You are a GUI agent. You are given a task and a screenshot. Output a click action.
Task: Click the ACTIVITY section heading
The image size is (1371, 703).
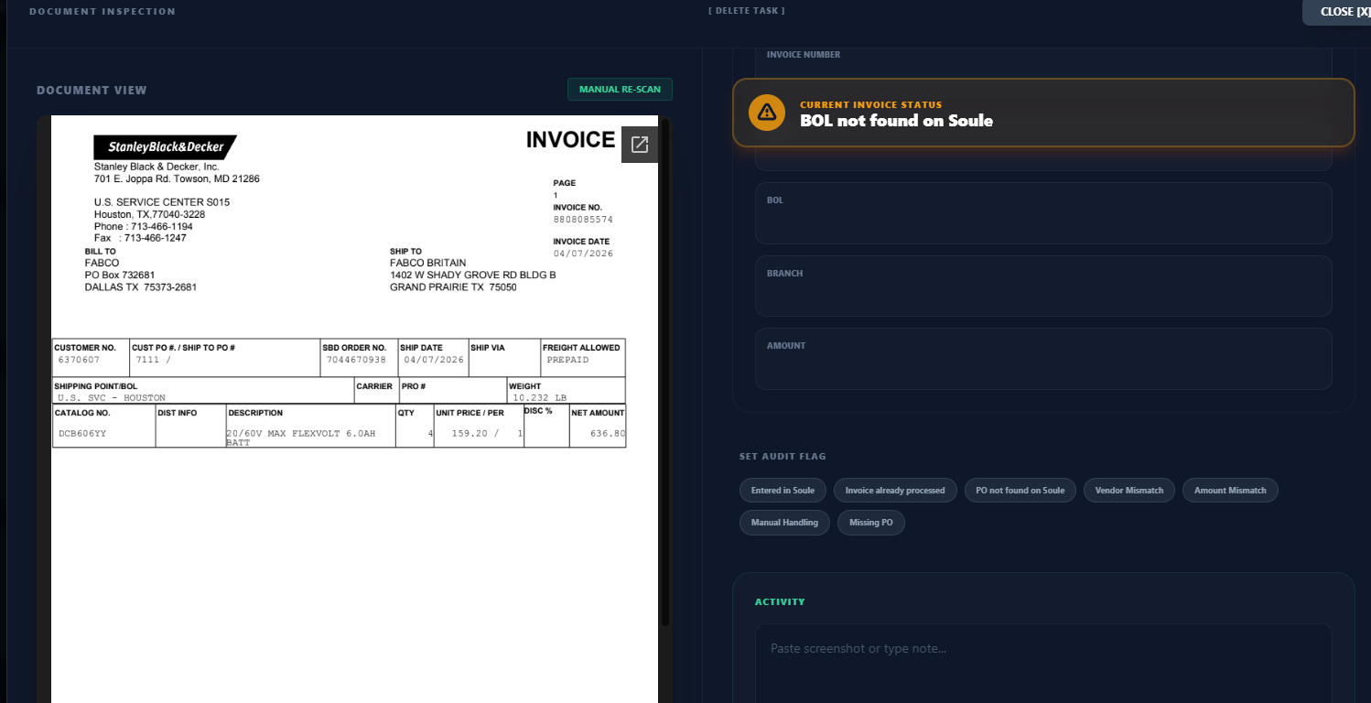[x=780, y=601]
